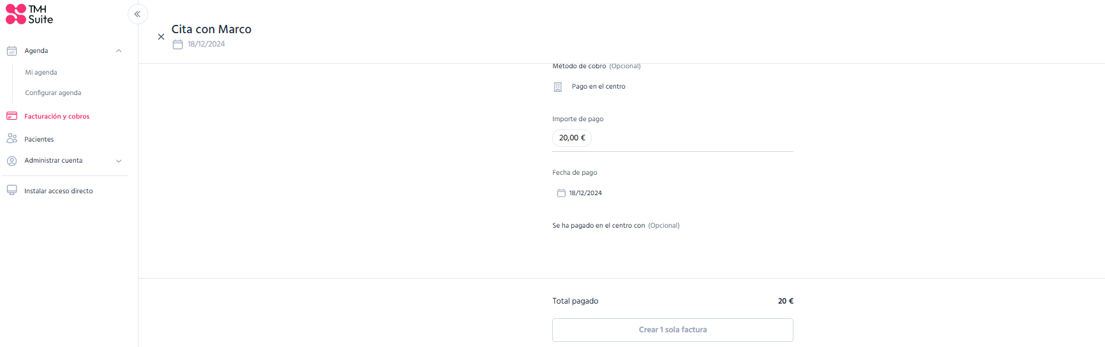Click the Administrar cuenta user icon
Screen dimensions: 1105x347
pyautogui.click(x=11, y=161)
